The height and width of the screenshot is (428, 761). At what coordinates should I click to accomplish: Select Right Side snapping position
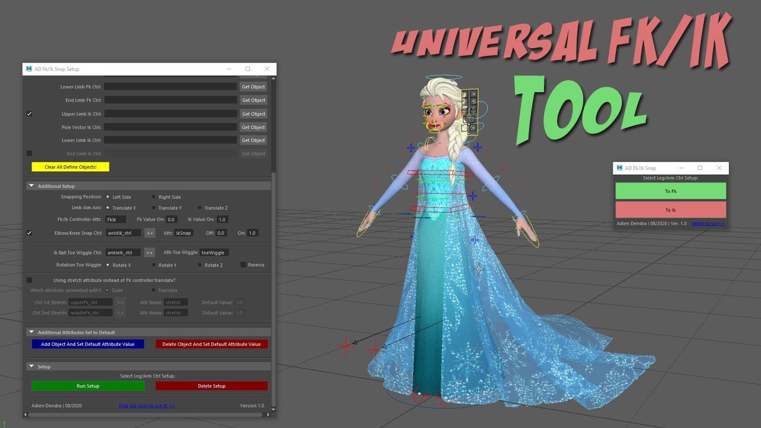coord(153,197)
